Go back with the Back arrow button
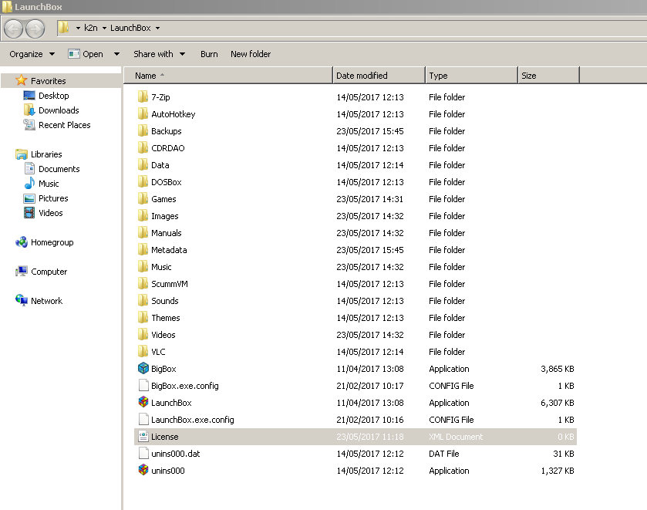 coord(14,29)
